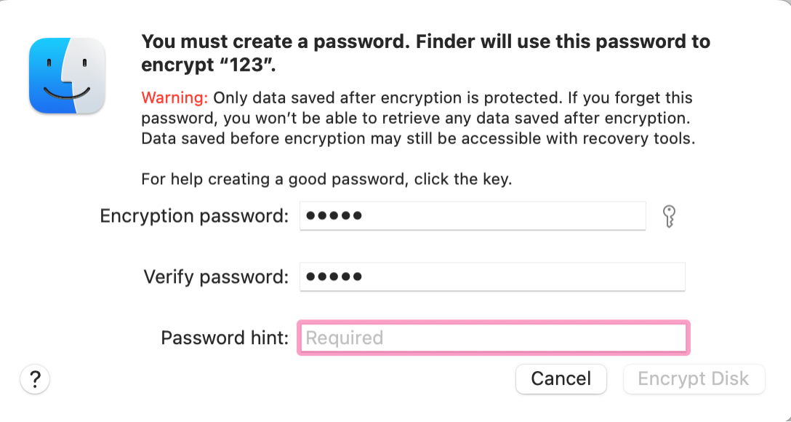Click the Cancel button

(x=561, y=379)
